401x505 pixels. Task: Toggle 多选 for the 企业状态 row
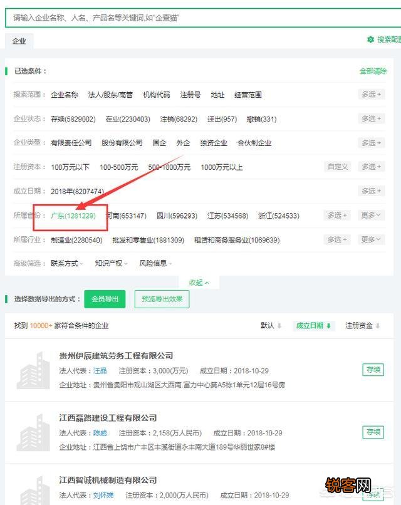372,118
